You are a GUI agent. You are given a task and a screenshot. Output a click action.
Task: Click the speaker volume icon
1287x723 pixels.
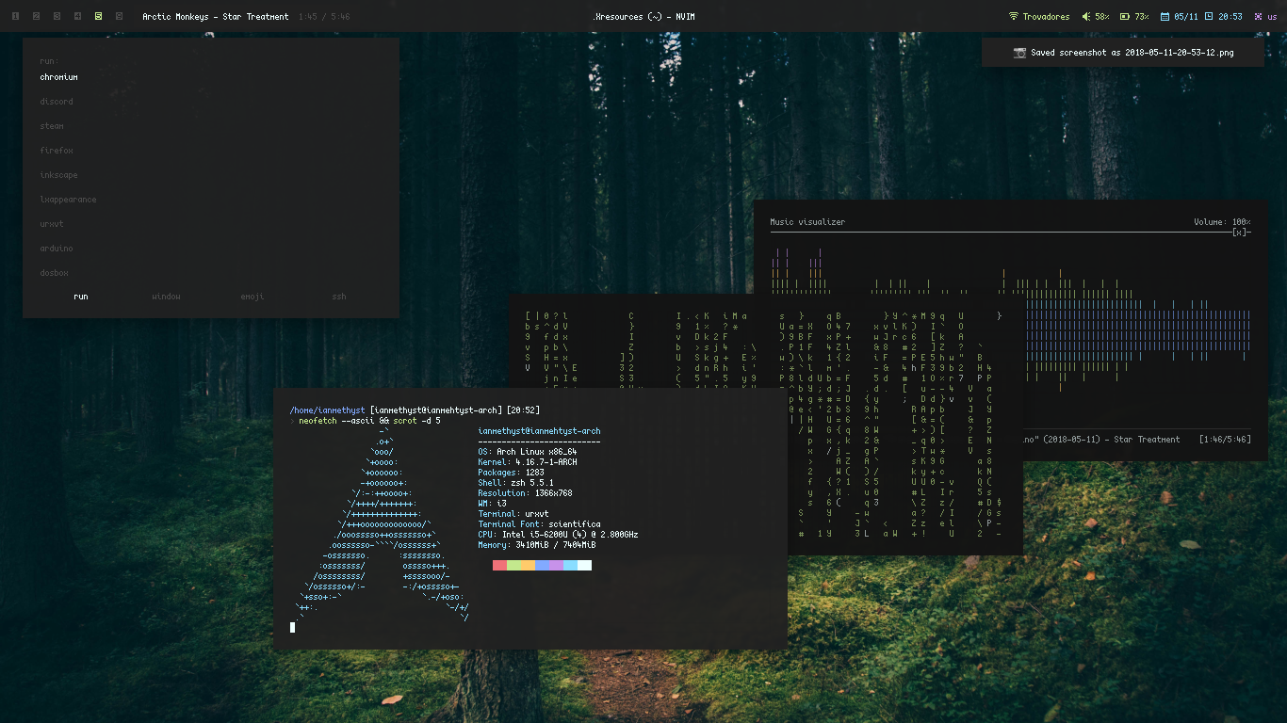[x=1086, y=17]
